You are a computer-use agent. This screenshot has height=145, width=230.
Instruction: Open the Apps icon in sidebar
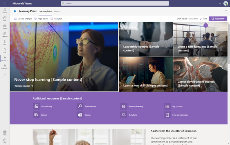tap(5, 133)
